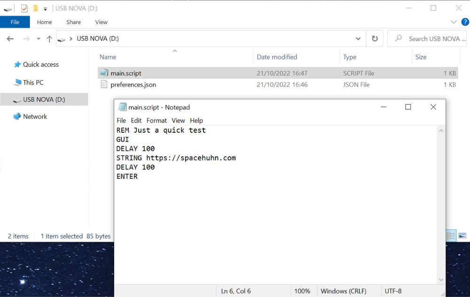This screenshot has height=297, width=470.
Task: Click Notepad scrollbar down arrow
Action: 441,280
